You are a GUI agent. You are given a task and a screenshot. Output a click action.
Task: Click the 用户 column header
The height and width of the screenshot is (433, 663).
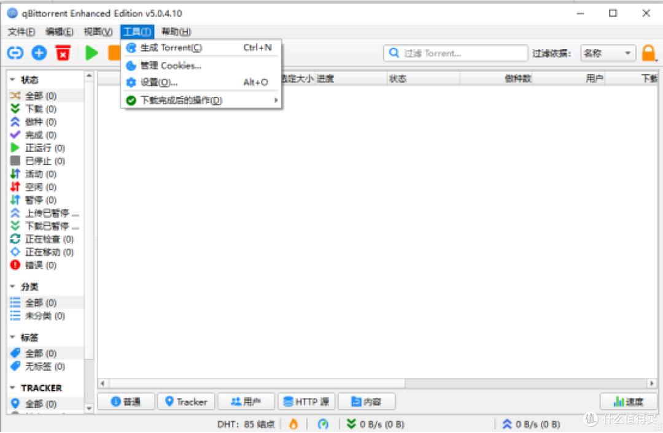click(568, 79)
